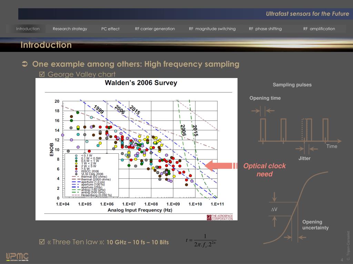Click the Aerospace Corporation logo
Viewport: 353px width, 264px height.
[220, 217]
